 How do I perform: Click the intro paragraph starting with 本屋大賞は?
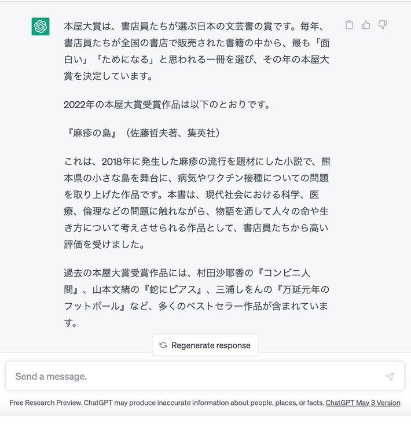197,51
